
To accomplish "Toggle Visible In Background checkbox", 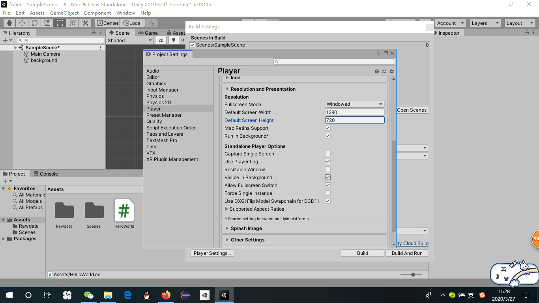I will coord(328,177).
